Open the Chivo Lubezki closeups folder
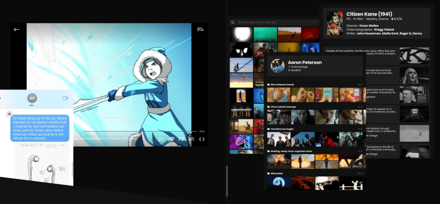 tap(282, 107)
